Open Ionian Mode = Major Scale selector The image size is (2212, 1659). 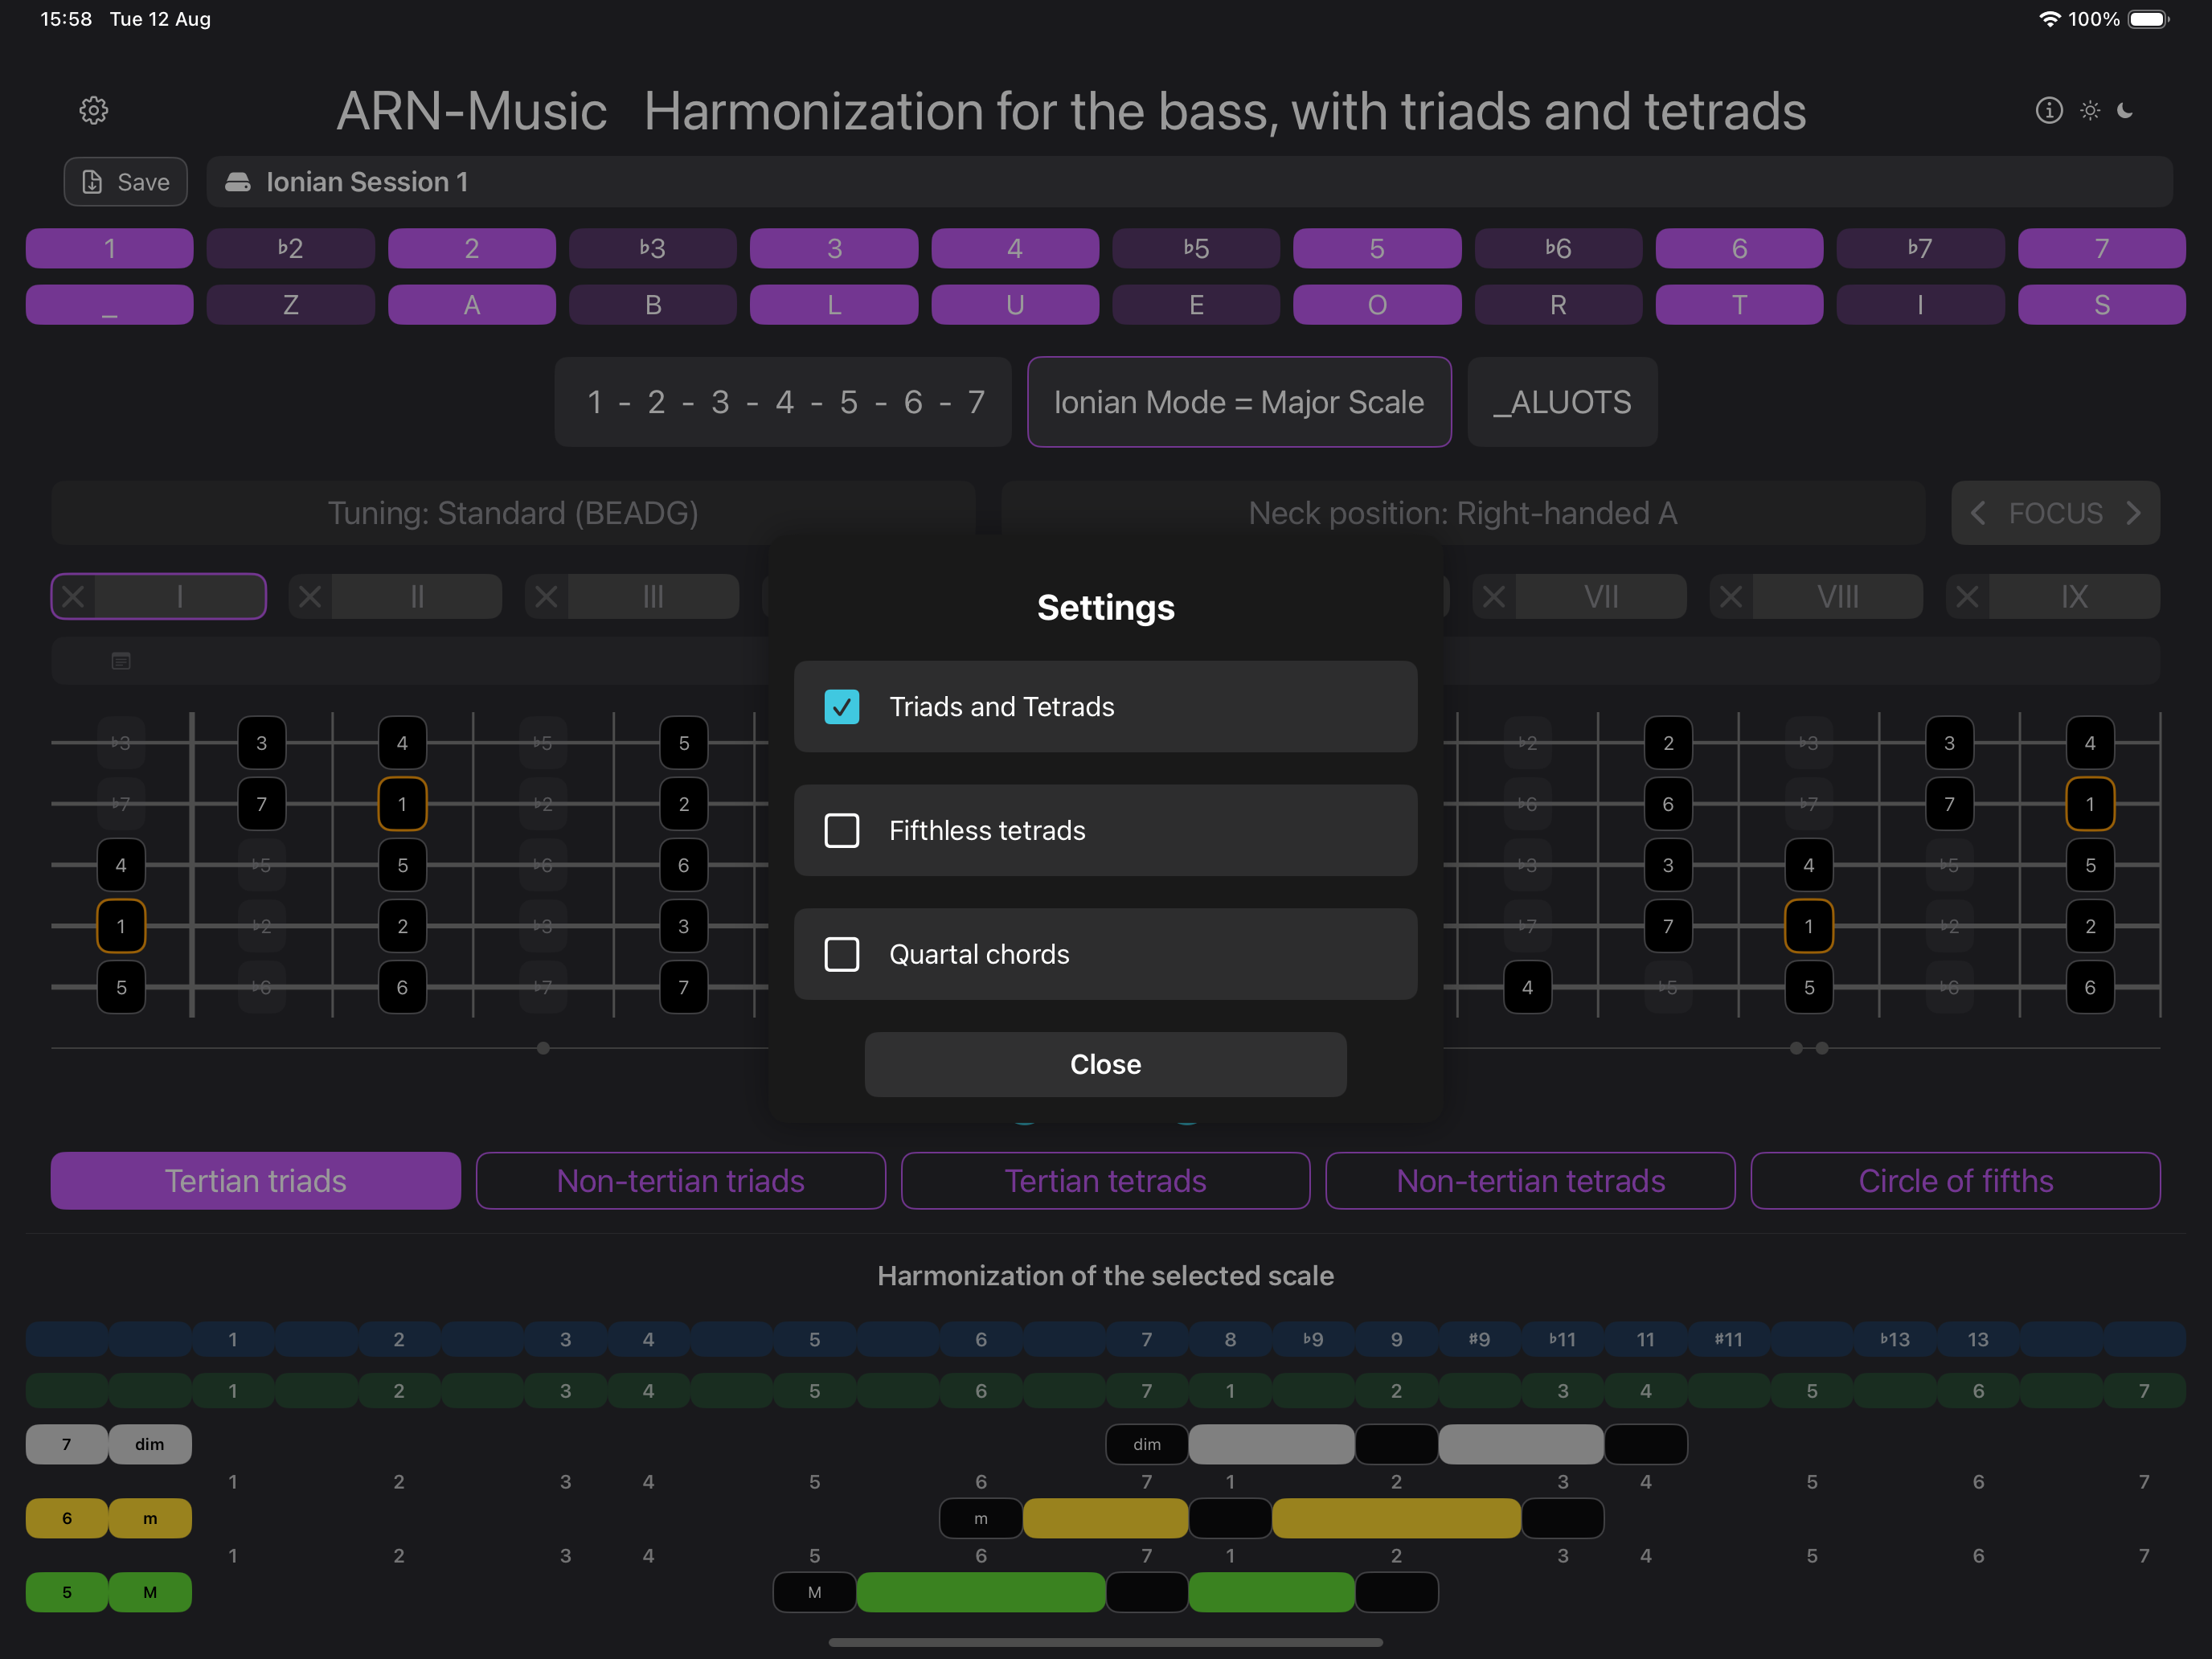[1239, 402]
